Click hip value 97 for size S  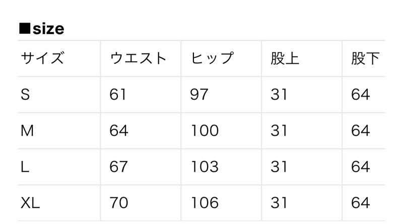click(199, 94)
